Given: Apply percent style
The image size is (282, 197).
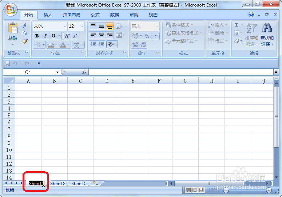Looking at the screenshot, I should click(147, 36).
